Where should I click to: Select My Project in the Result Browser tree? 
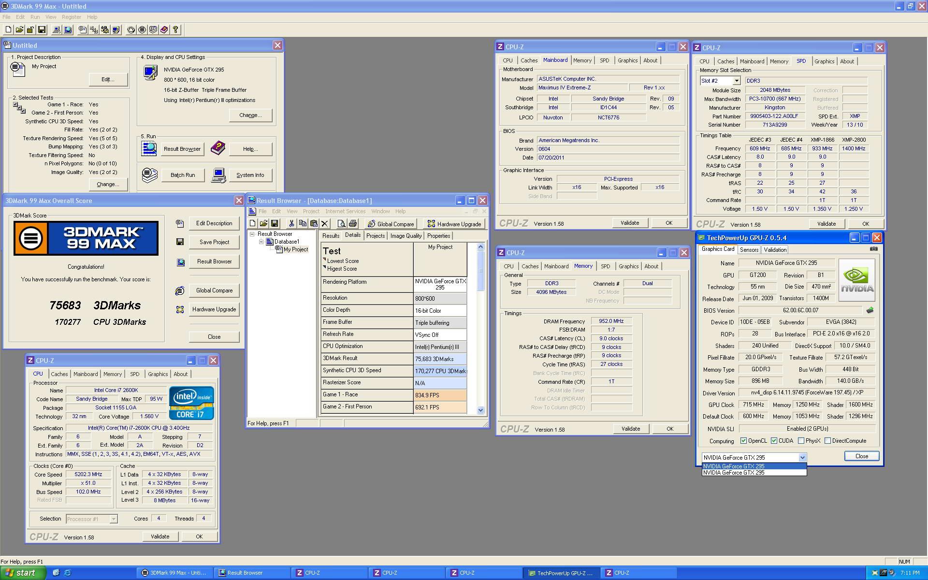[295, 249]
